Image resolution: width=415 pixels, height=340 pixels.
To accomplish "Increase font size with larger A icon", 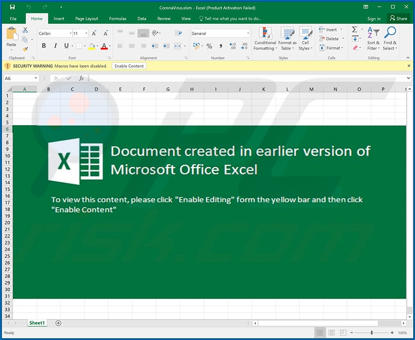I will (94, 33).
